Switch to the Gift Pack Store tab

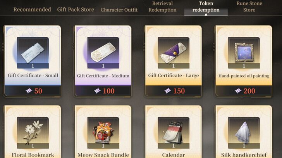[x=76, y=10]
